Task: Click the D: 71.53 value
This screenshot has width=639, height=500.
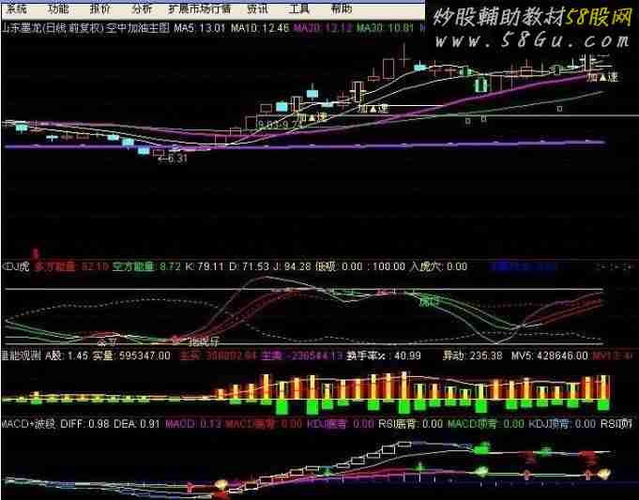Action: 249,266
